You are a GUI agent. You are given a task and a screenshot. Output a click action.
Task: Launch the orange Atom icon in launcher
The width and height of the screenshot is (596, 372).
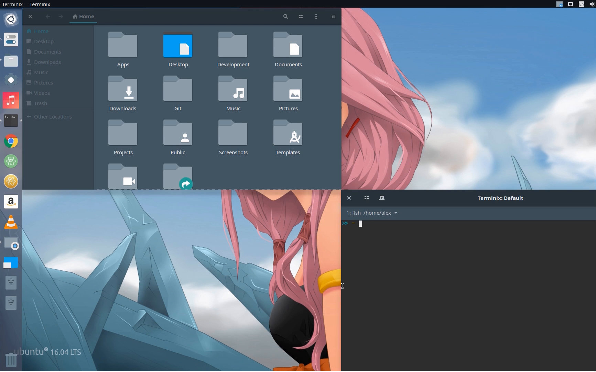tap(11, 181)
